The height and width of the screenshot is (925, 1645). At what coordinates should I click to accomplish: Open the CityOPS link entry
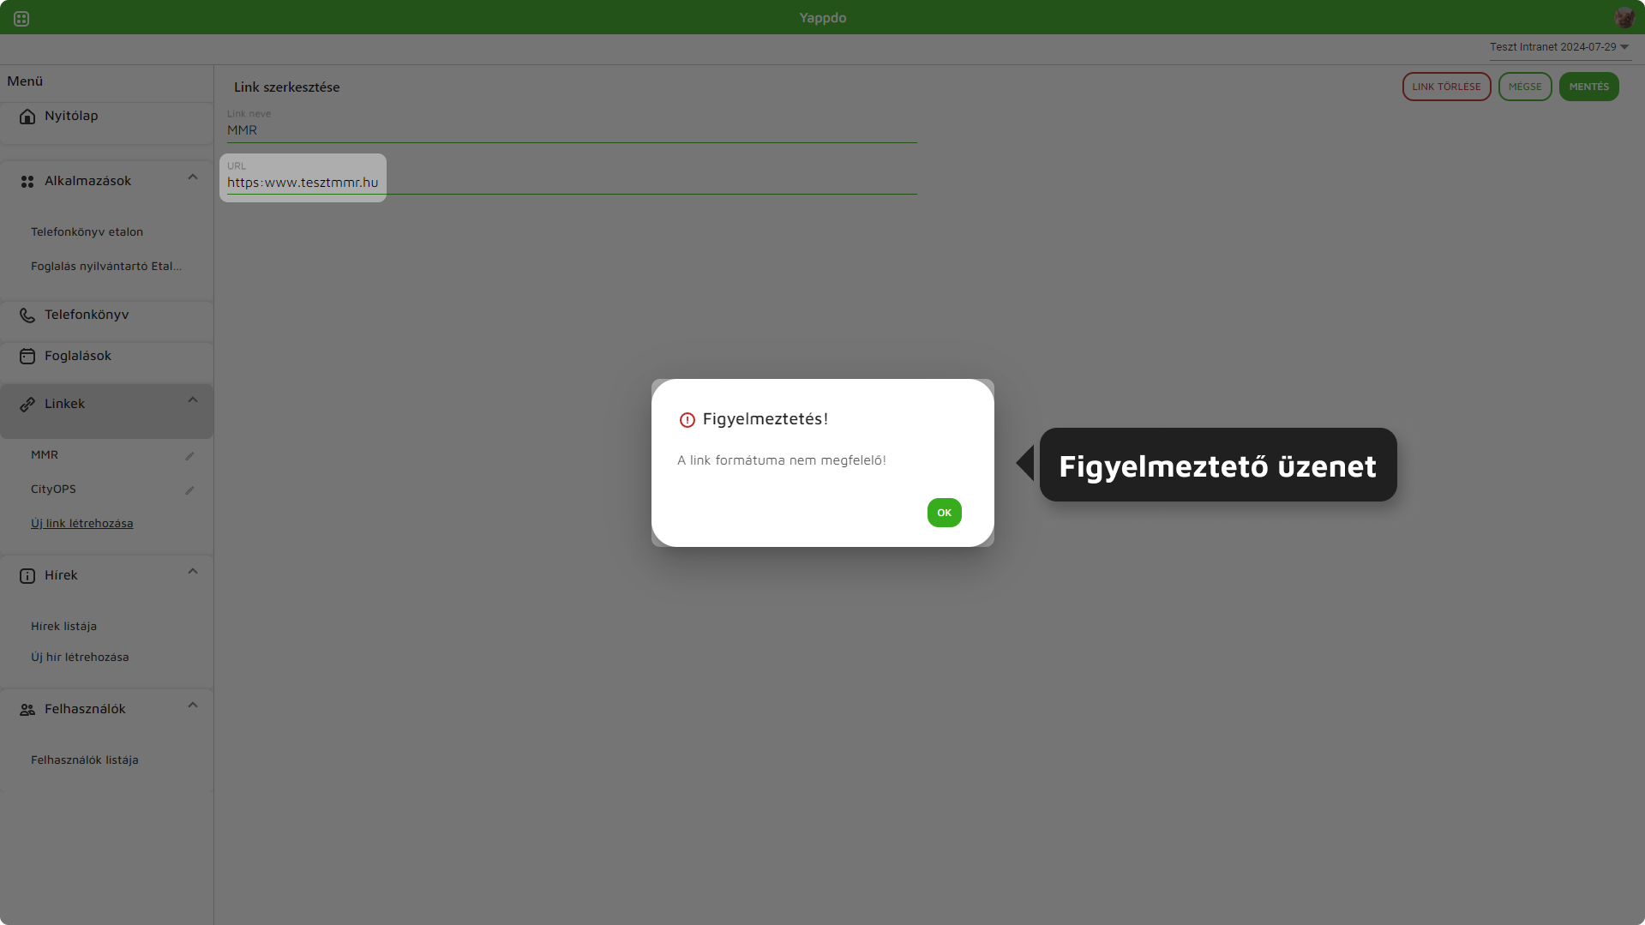coord(53,490)
